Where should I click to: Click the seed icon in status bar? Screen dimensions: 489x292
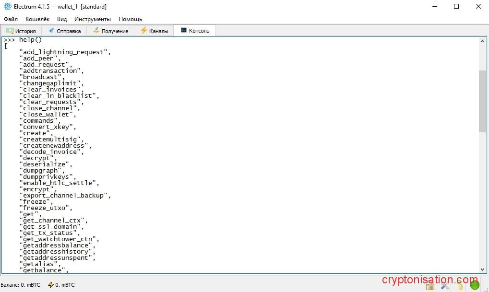pos(460,286)
